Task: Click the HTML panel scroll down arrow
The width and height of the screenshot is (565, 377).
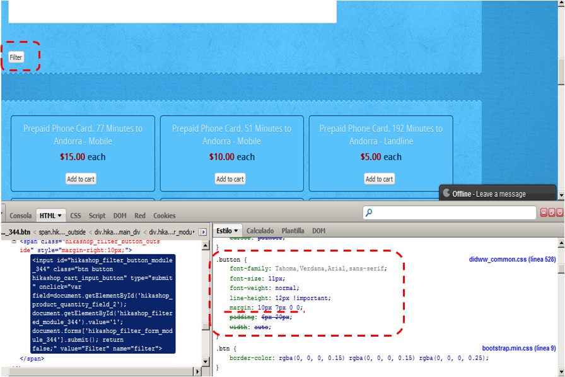Action: click(206, 361)
